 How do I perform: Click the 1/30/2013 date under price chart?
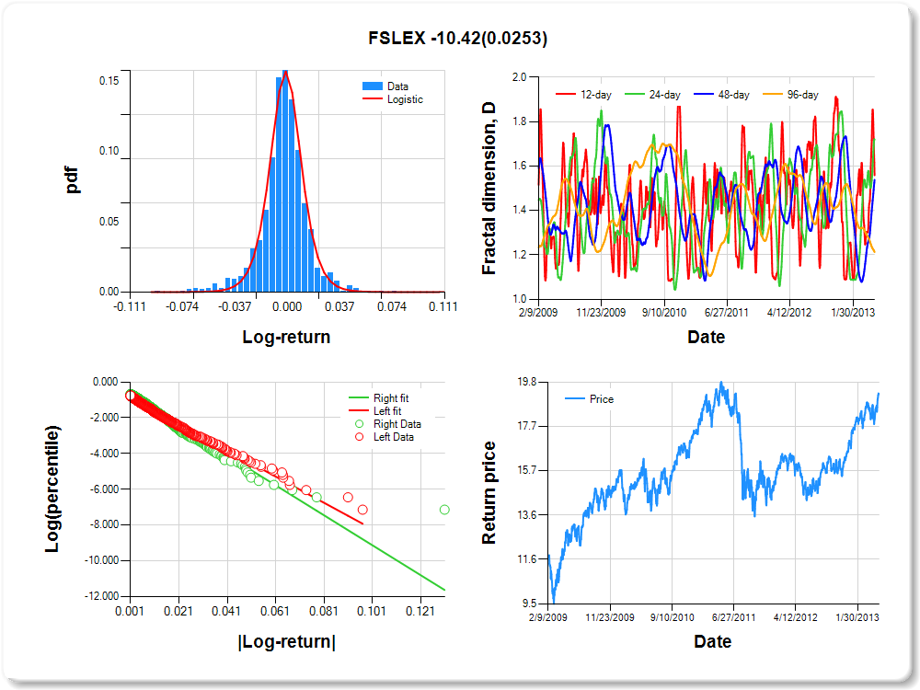pyautogui.click(x=857, y=617)
